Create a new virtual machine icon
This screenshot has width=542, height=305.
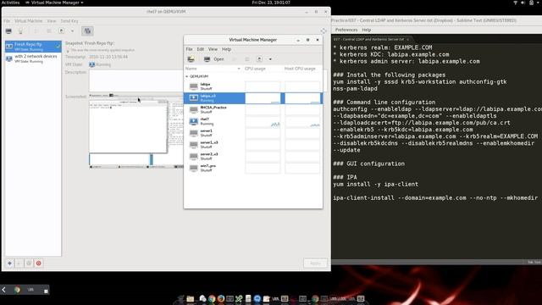[191, 59]
